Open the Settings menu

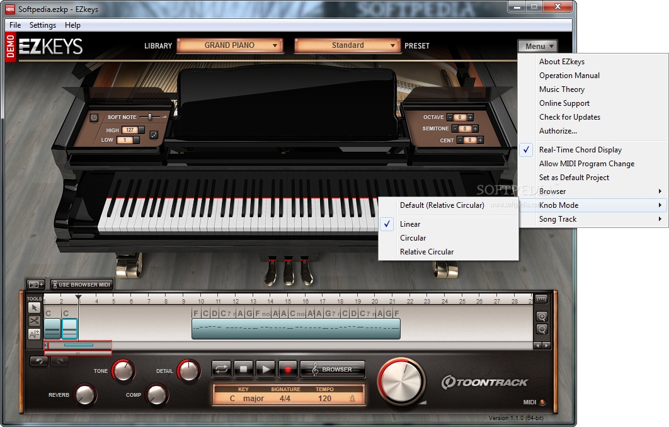pyautogui.click(x=43, y=25)
